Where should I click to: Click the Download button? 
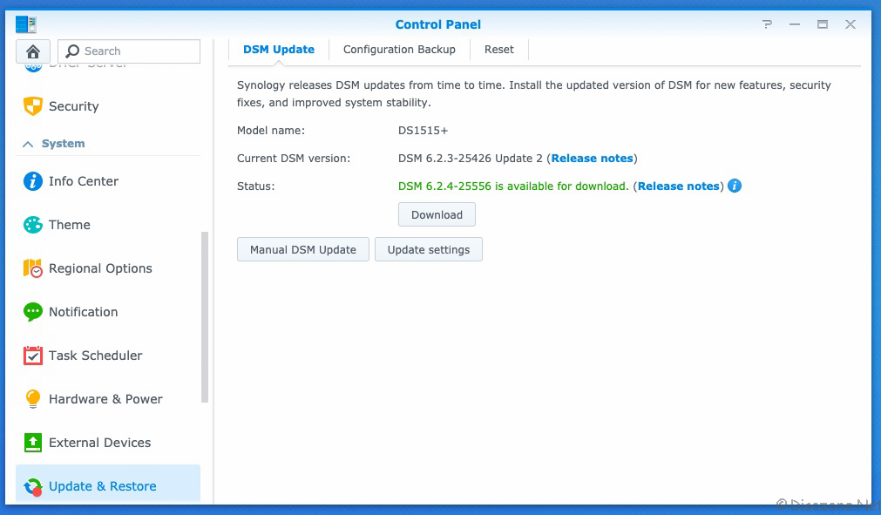click(x=437, y=214)
